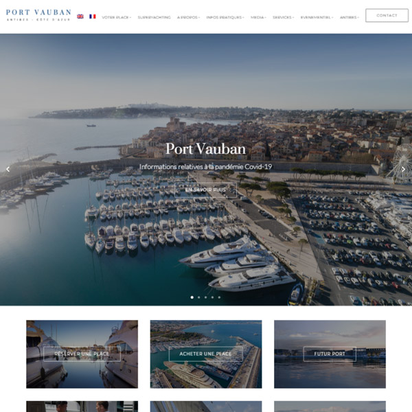Open the A Propos dropdown
The height and width of the screenshot is (412, 412).
click(x=188, y=17)
